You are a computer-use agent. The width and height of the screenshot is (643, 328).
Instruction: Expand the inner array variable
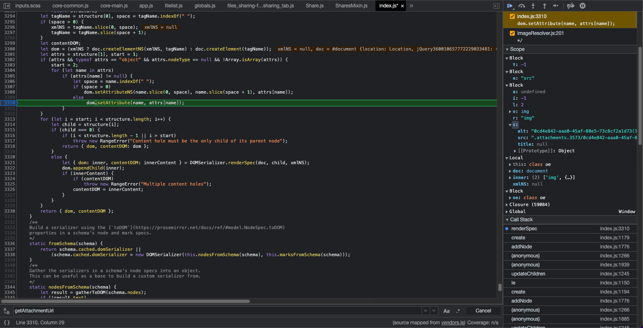(510, 178)
